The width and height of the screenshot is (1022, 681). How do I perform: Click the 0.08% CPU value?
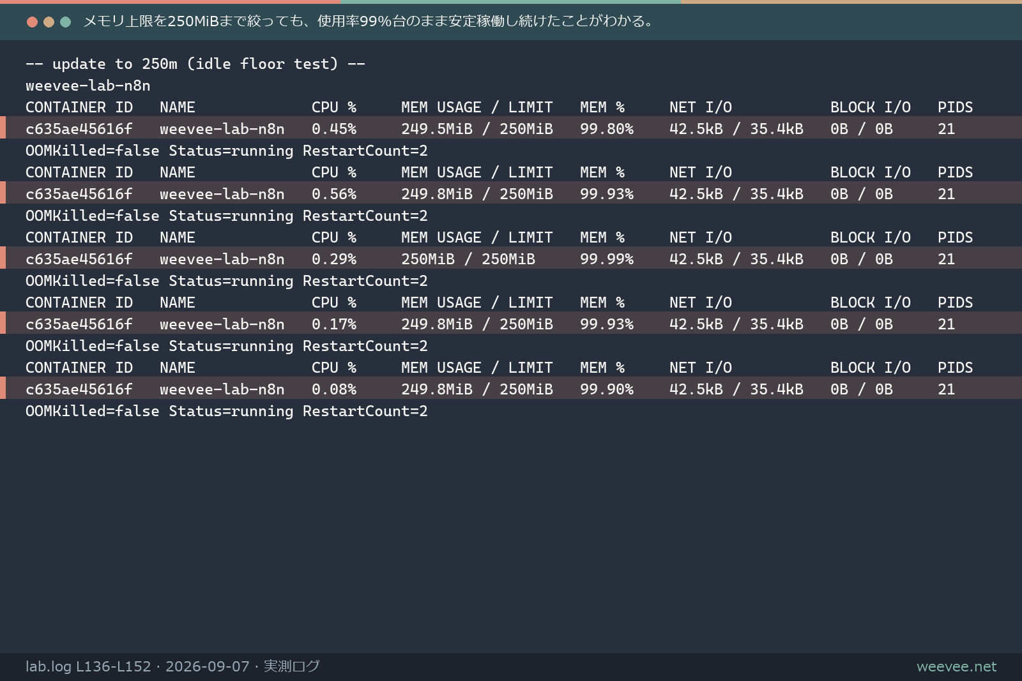point(334,389)
